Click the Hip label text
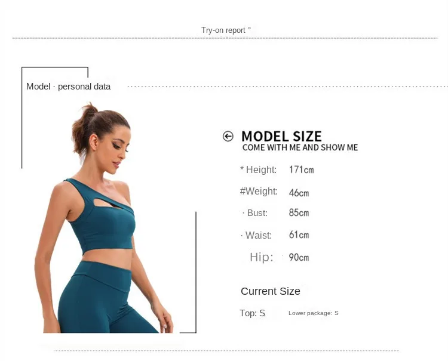 coord(262,257)
